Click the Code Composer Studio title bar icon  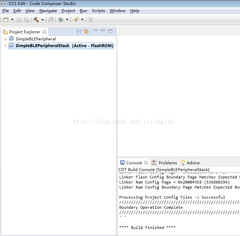pos(3,3)
